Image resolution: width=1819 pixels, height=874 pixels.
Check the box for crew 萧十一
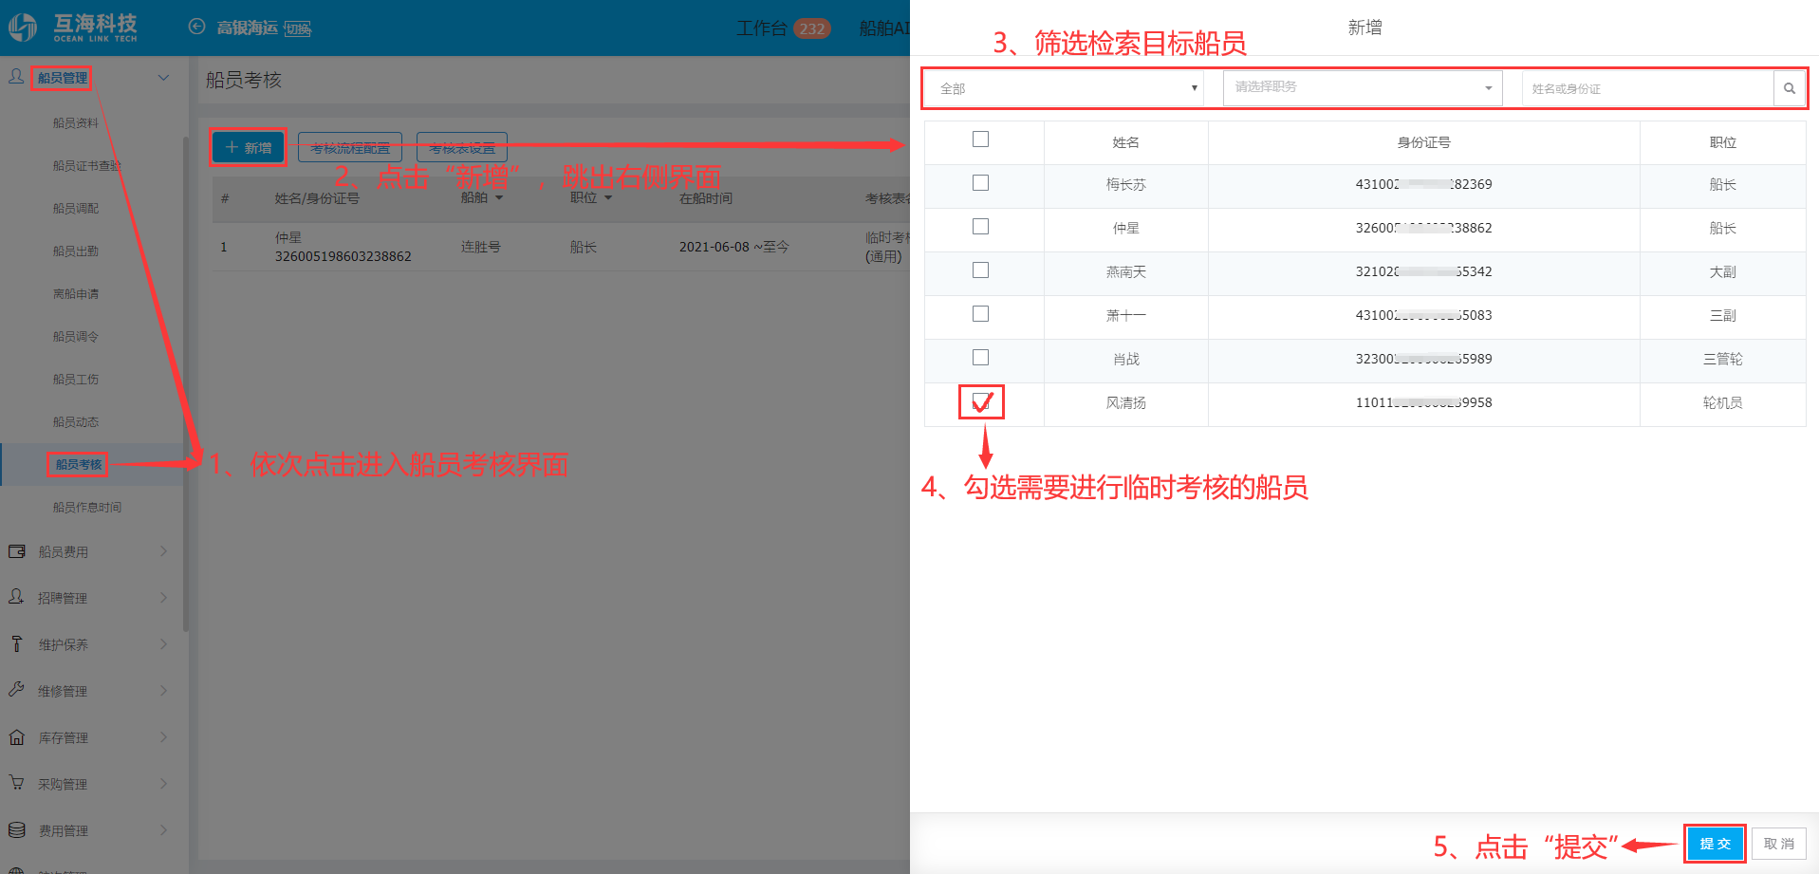(x=981, y=314)
